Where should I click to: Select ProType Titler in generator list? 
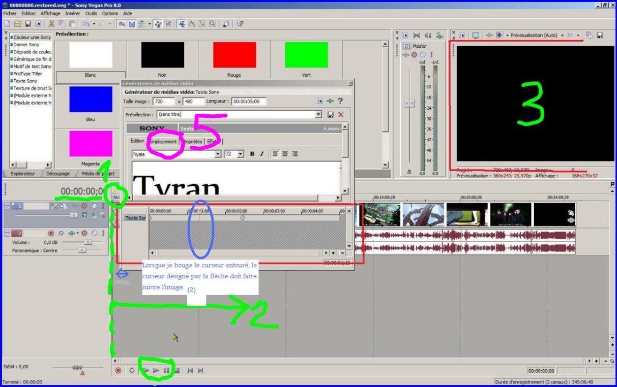coord(27,74)
